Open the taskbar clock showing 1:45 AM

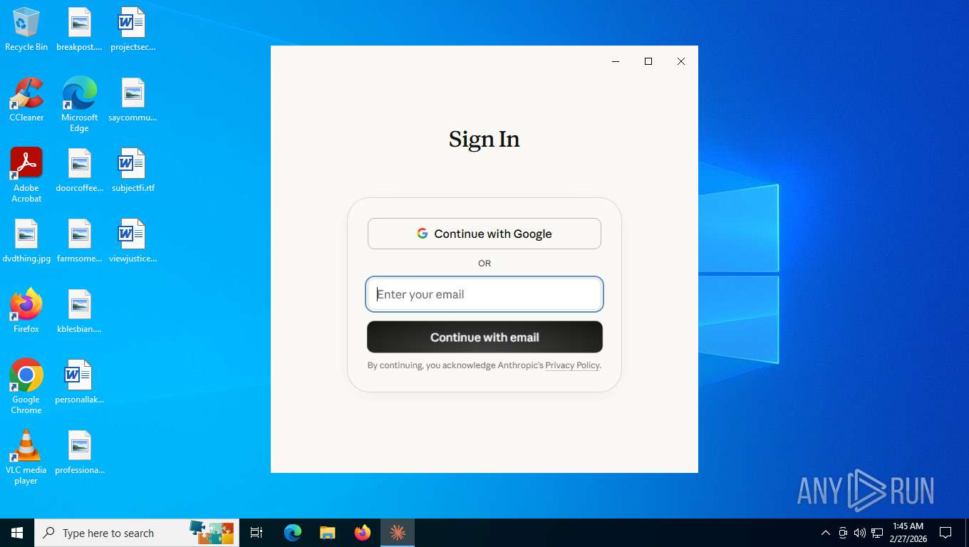pos(908,533)
